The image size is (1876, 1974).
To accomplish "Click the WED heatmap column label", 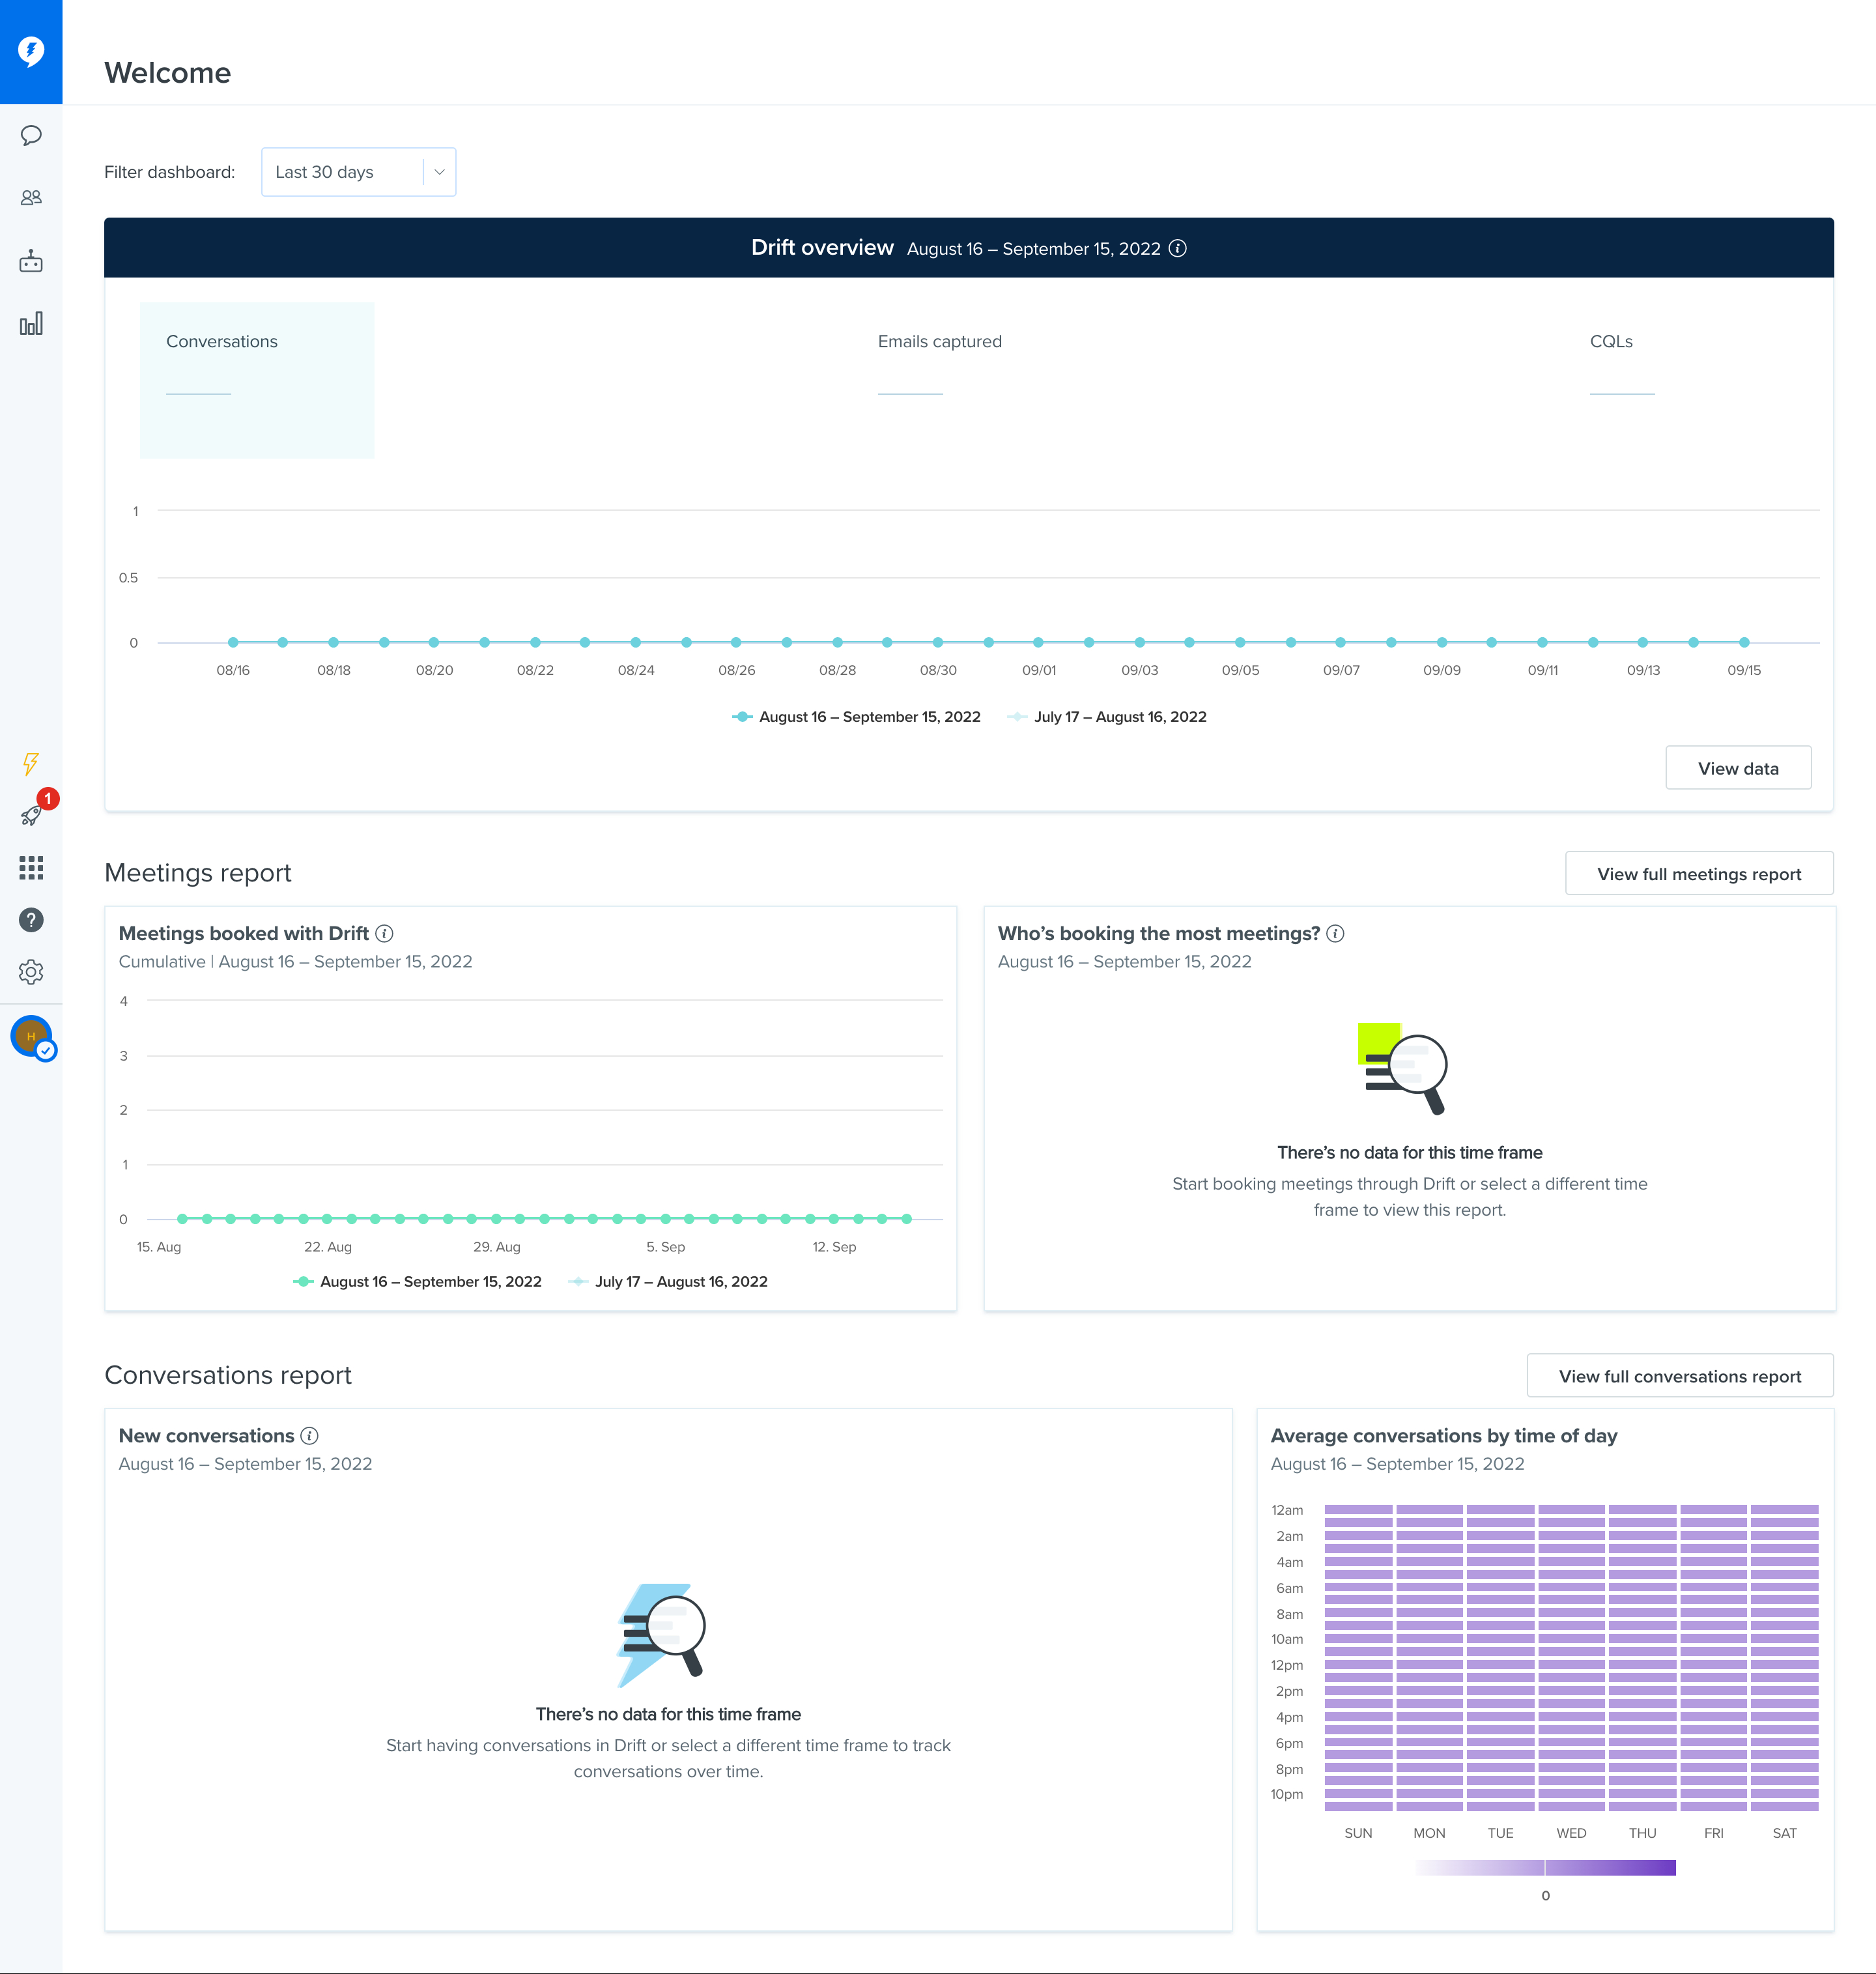I will 1571,1833.
